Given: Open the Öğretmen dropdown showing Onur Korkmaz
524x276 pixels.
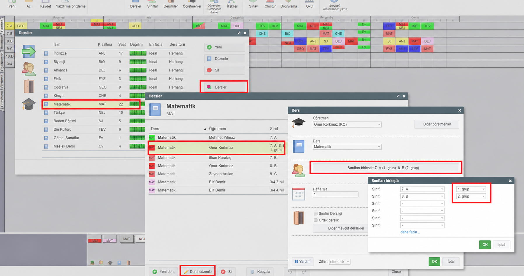Looking at the screenshot, I should 347,124.
